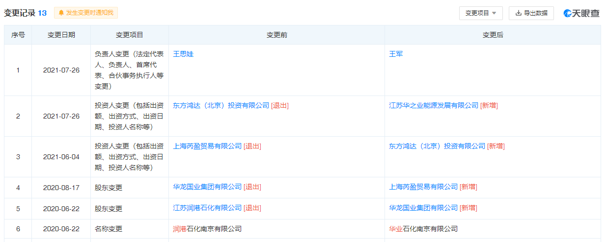This screenshot has width=607, height=242.
Task: Open 华龙国业集团 link in row 4 变更前
Action: point(207,187)
